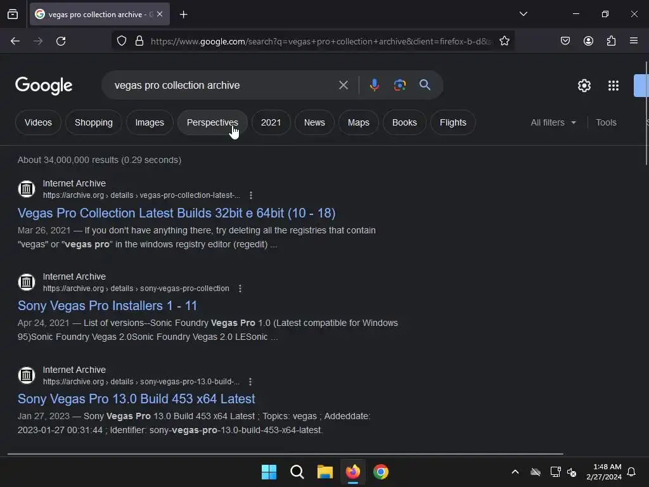649x487 pixels.
Task: Clear the search box with X
Action: pyautogui.click(x=343, y=86)
